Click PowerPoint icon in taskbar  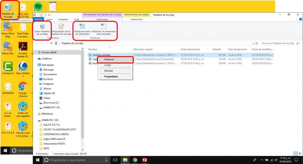pyautogui.click(x=145, y=160)
